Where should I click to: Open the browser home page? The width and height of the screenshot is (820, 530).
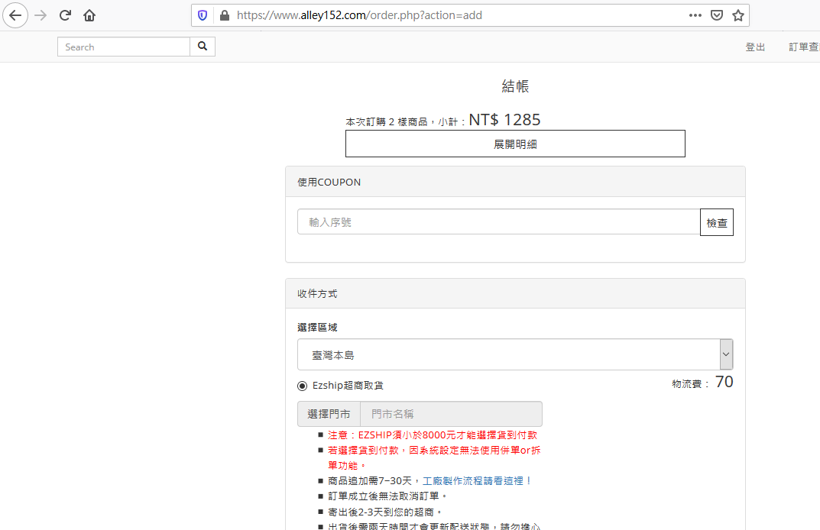(89, 15)
